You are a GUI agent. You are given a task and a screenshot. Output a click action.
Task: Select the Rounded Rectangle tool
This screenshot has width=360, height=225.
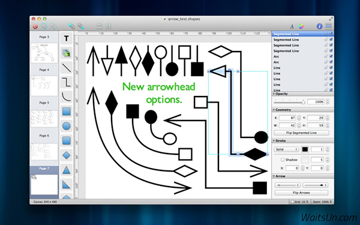[67, 140]
